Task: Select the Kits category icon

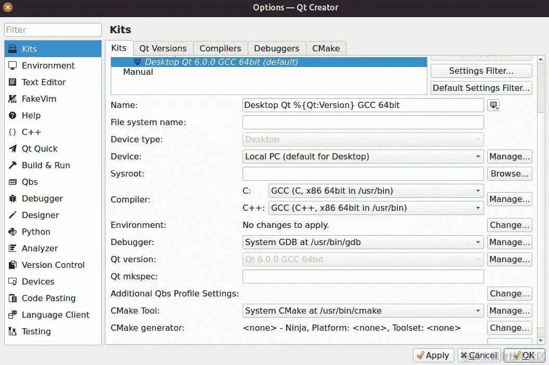Action: (x=12, y=49)
